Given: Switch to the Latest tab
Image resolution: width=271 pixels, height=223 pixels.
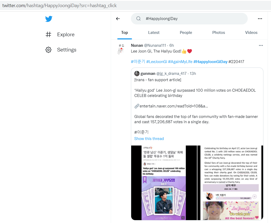Looking at the screenshot, I should tap(154, 33).
